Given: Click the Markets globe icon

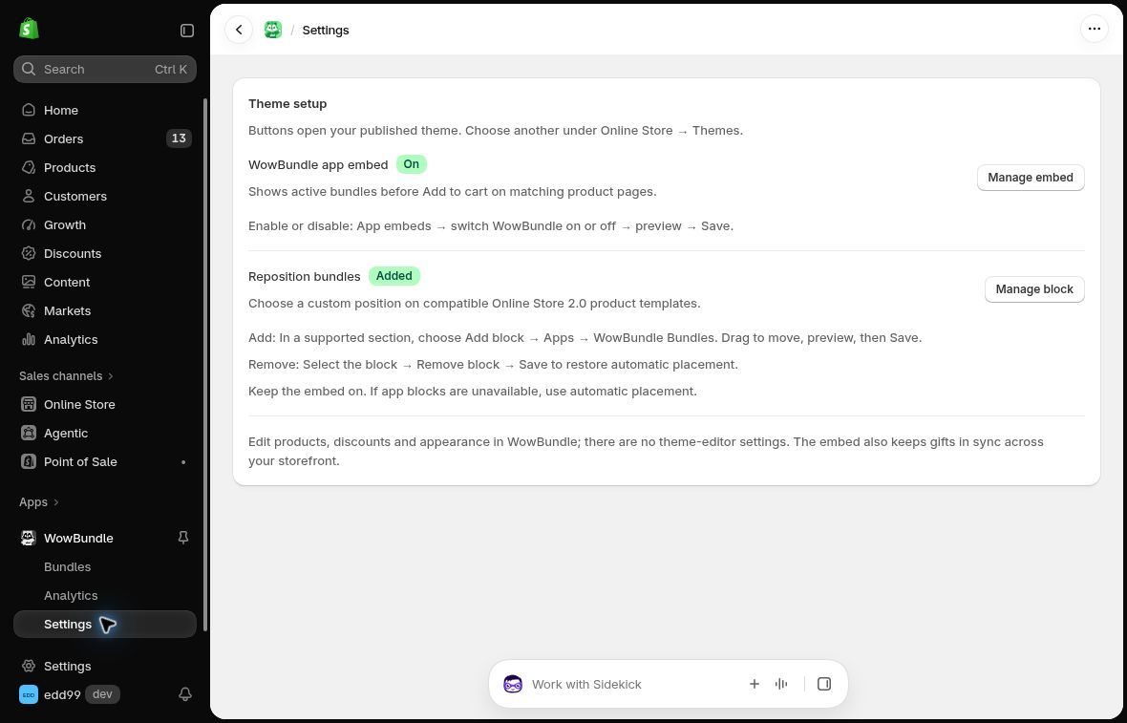Looking at the screenshot, I should [29, 311].
